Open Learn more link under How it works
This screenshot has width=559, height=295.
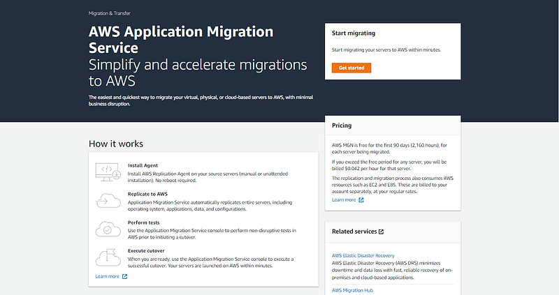[108, 276]
